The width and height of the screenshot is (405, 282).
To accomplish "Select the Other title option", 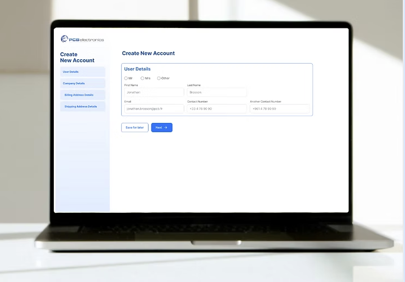I will pyautogui.click(x=159, y=78).
